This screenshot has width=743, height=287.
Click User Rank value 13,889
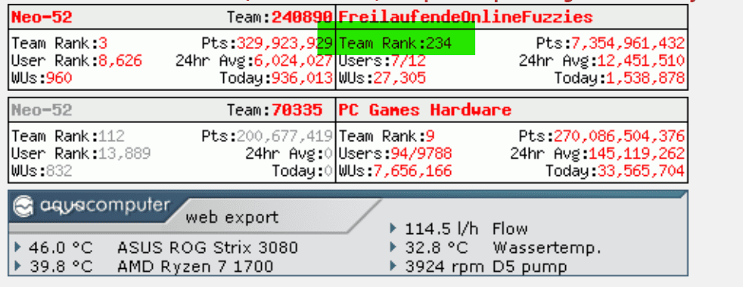pos(125,153)
